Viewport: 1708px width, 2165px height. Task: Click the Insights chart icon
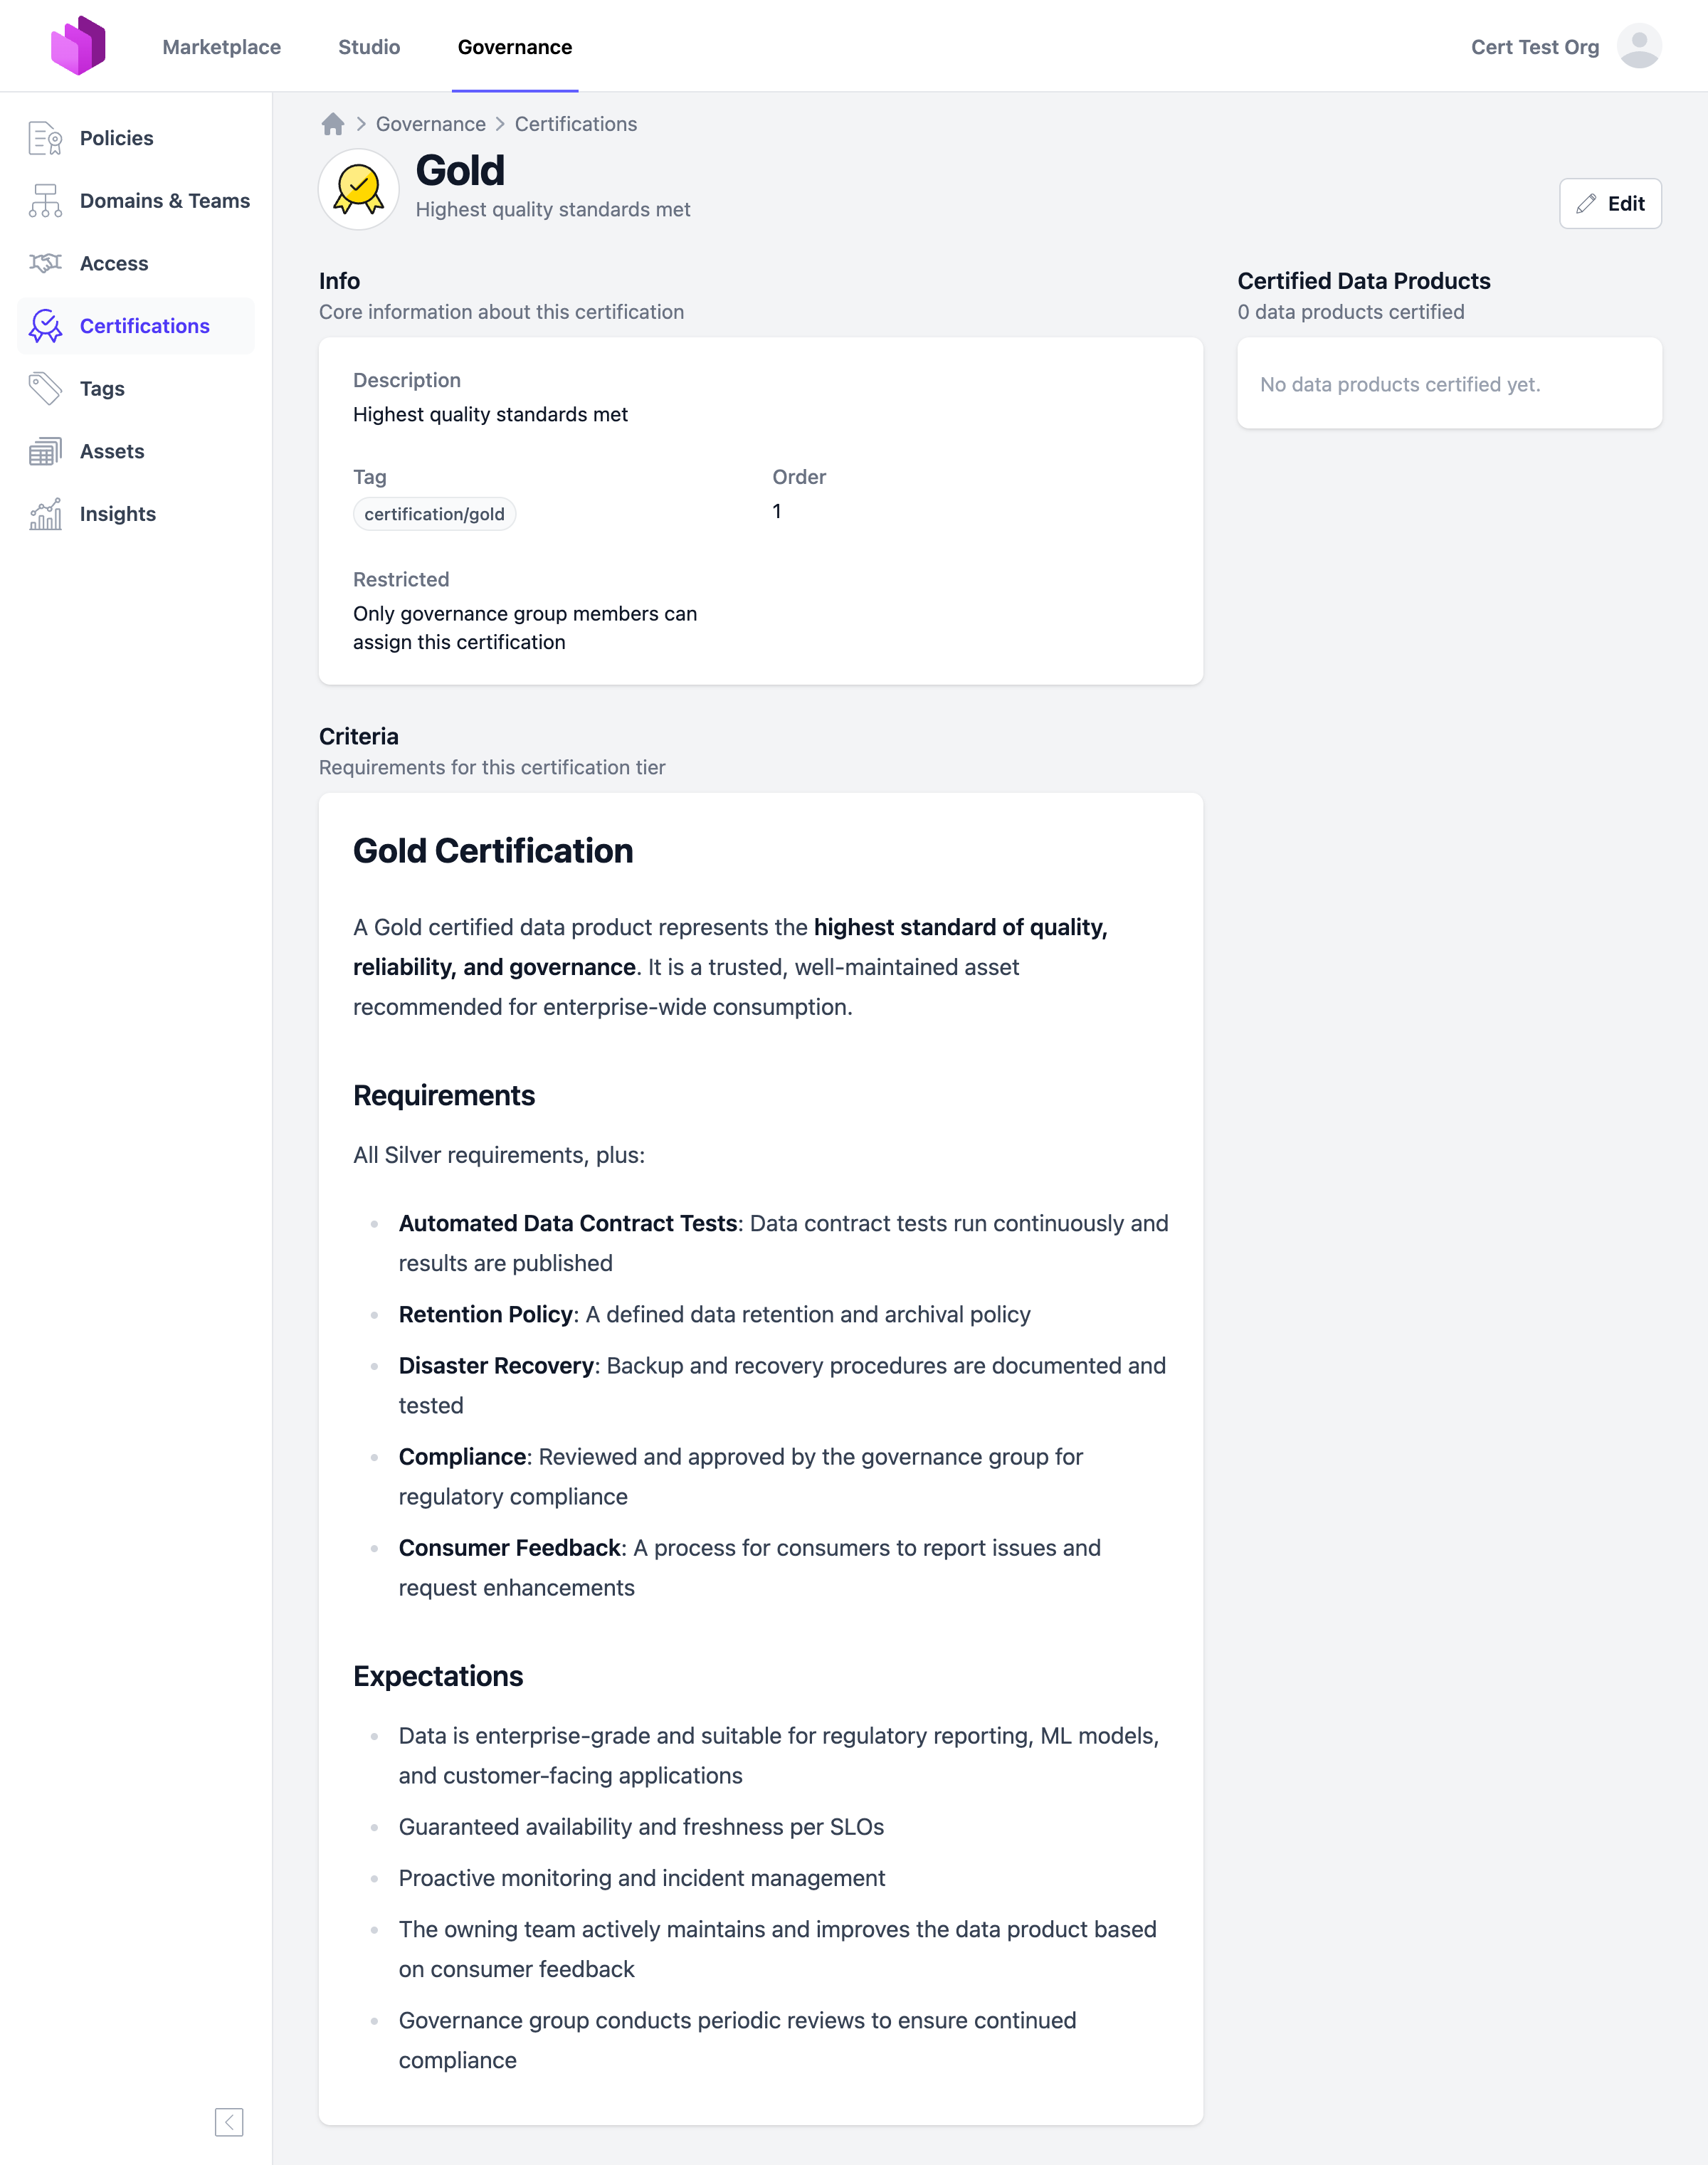pyautogui.click(x=44, y=513)
